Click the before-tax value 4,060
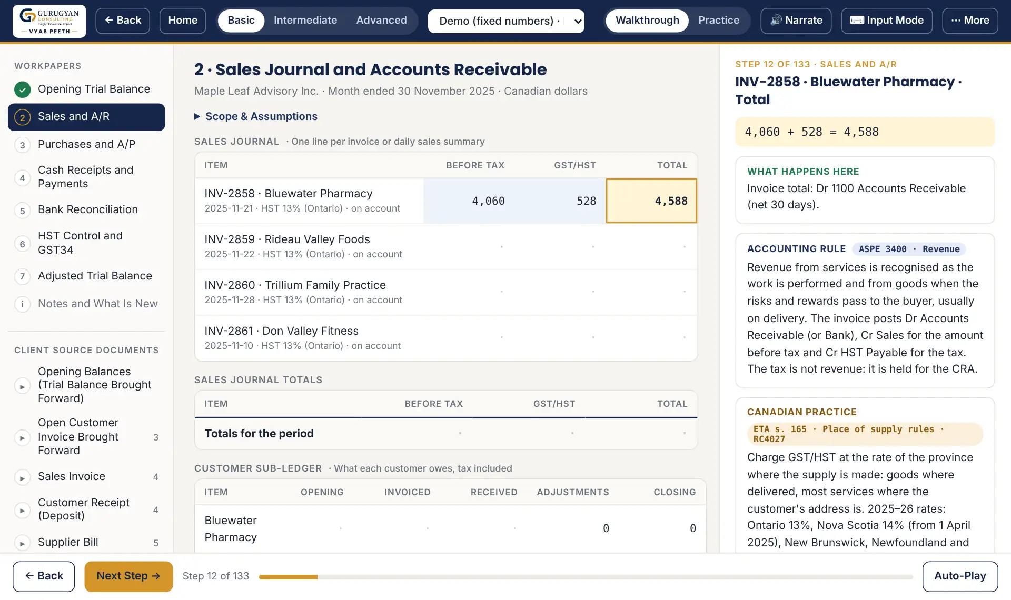 coord(488,201)
